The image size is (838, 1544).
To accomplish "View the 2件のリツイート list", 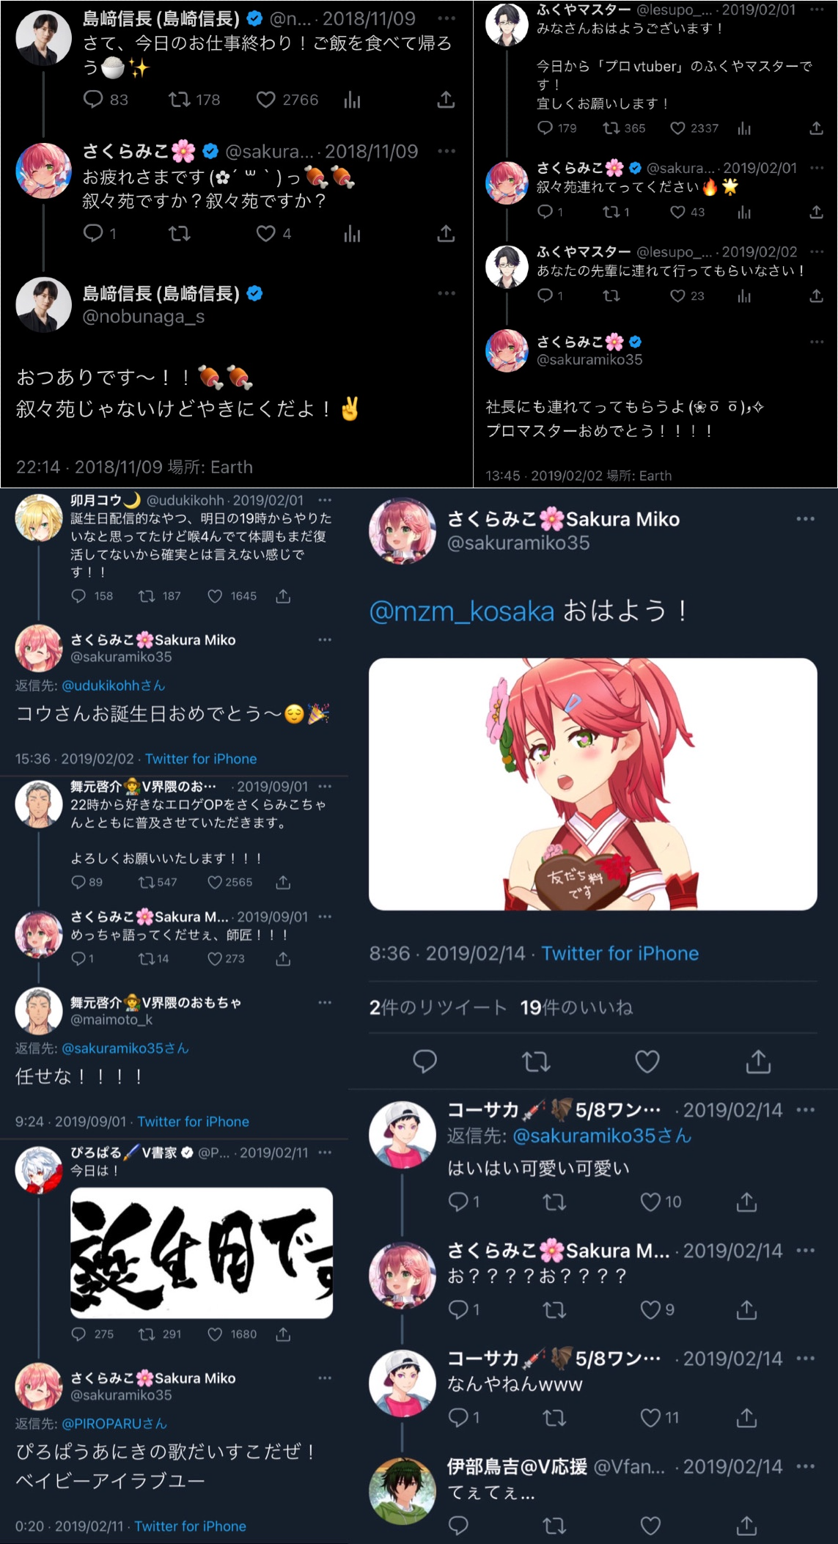I will point(438,1007).
